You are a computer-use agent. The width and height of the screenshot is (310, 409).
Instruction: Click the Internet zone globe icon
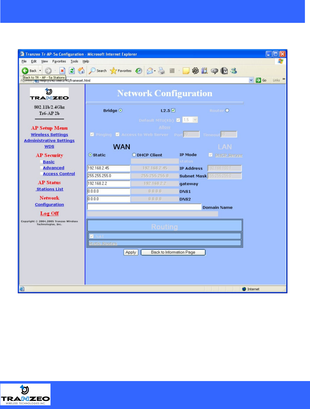click(x=244, y=289)
